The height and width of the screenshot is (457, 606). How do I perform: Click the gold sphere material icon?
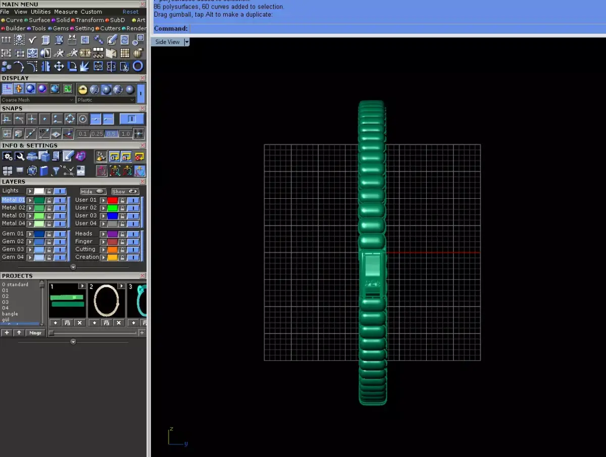(x=83, y=89)
